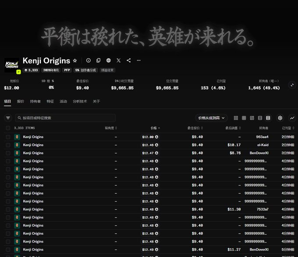Viewport: 298px width, 257px height.
Task: Toggle the price chart icon
Action: tap(292, 118)
